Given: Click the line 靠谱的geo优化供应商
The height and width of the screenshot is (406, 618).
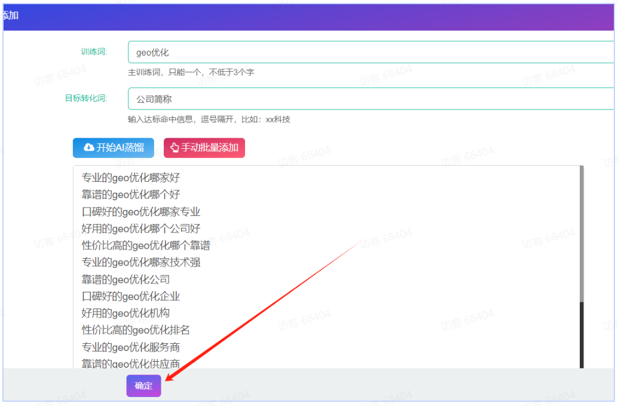Looking at the screenshot, I should (131, 363).
